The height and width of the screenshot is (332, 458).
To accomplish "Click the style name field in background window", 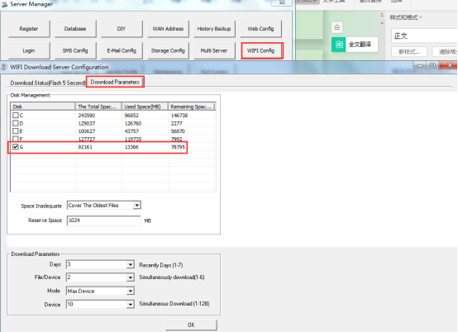I will pos(424,36).
